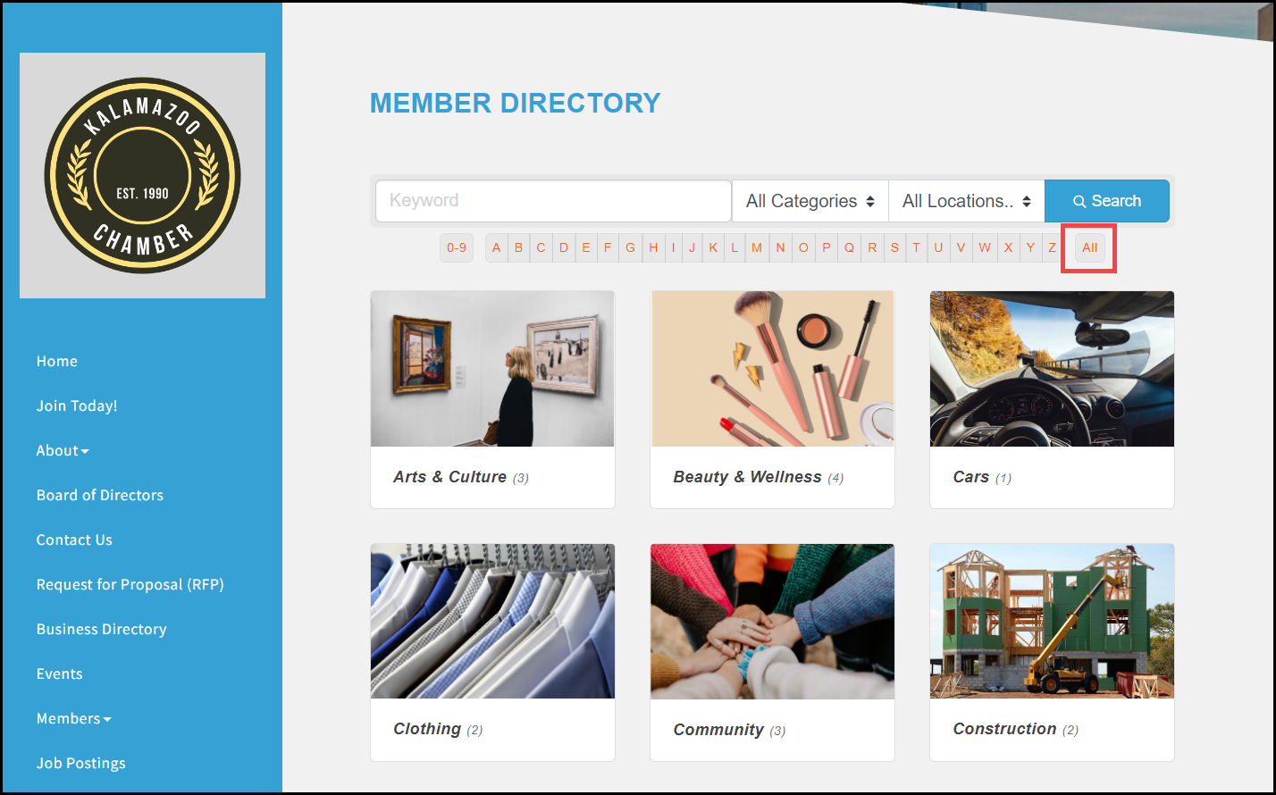1276x795 pixels.
Task: Filter members by letter Z
Action: coord(1052,247)
